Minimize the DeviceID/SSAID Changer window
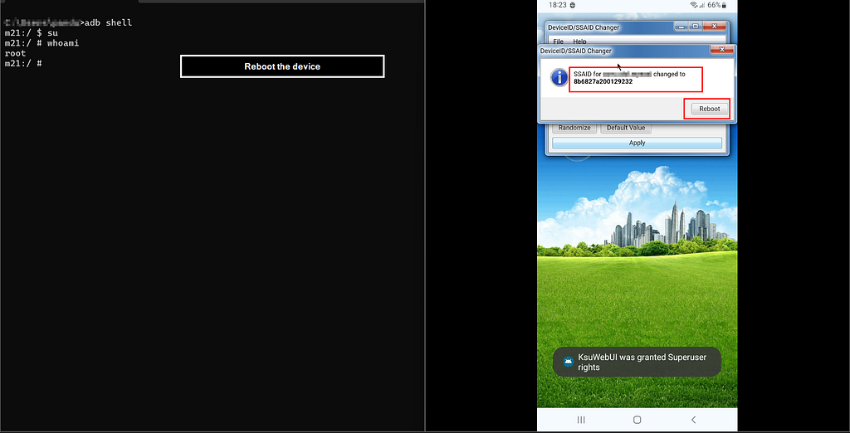850x433 pixels. 680,26
